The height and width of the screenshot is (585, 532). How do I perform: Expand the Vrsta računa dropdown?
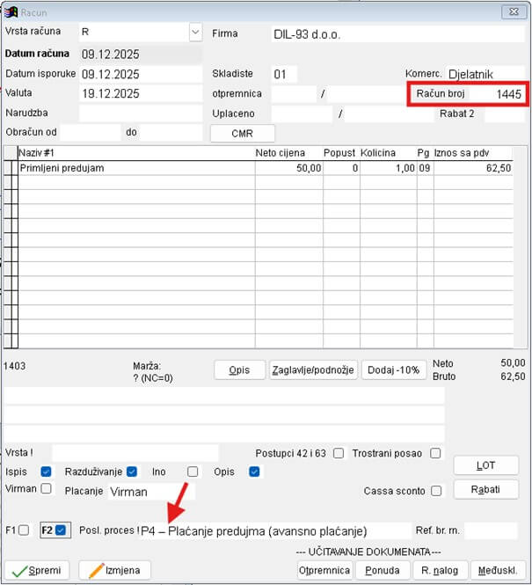pos(194,32)
